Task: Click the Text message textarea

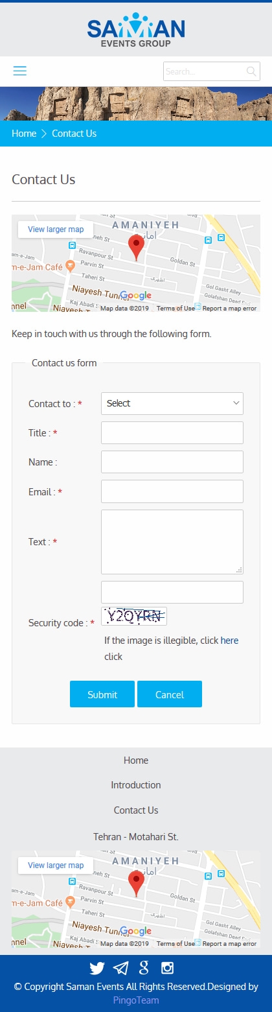Action: (172, 542)
